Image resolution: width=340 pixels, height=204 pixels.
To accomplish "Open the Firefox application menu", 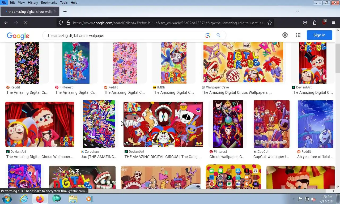I will (334, 23).
